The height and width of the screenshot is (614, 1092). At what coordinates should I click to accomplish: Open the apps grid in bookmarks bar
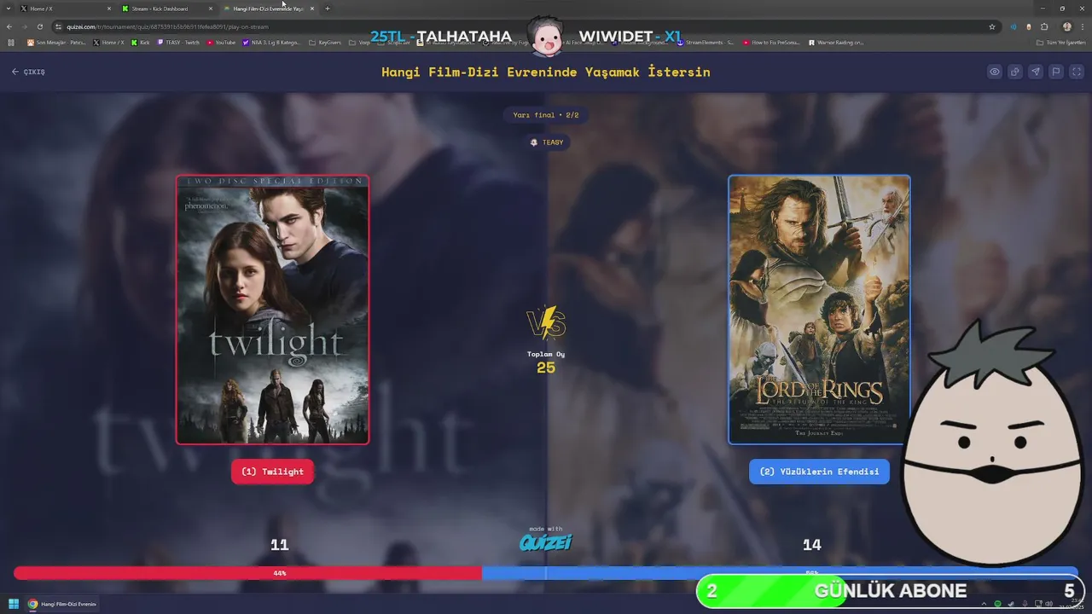pyautogui.click(x=11, y=42)
